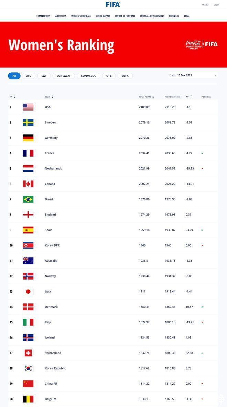Viewport: 227px width, 407px height.
Task: Click the Germany flag icon
Action: 28,137
